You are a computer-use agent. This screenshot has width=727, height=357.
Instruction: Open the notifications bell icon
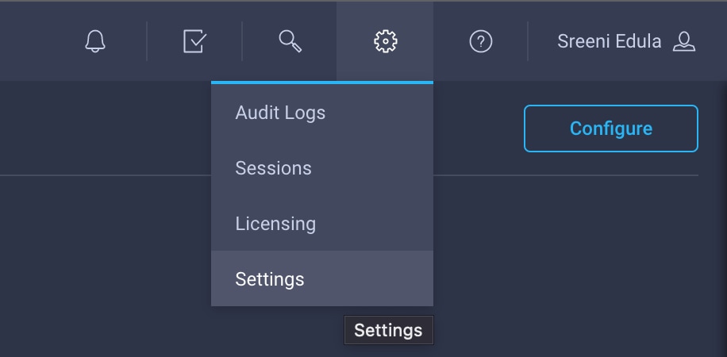(x=95, y=41)
